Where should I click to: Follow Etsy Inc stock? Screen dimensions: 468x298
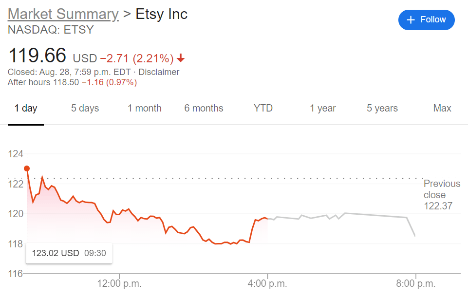point(426,20)
